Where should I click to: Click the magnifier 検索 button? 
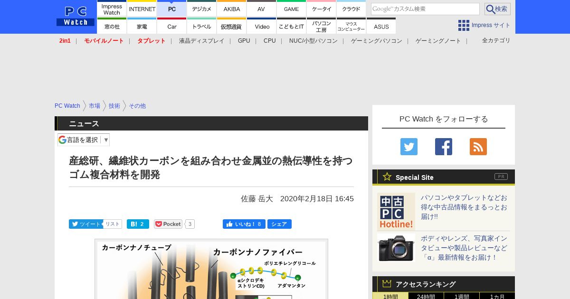pos(497,9)
